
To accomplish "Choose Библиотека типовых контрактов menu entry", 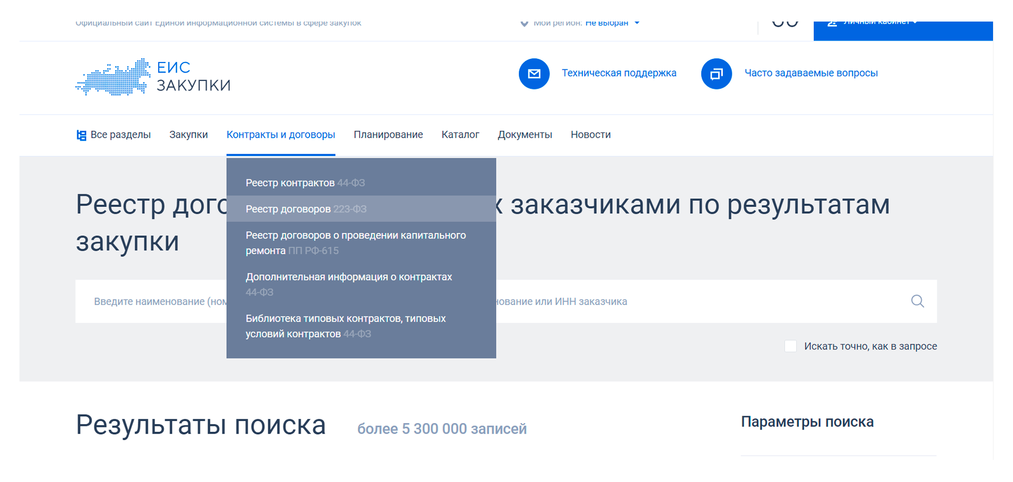I will pyautogui.click(x=361, y=326).
